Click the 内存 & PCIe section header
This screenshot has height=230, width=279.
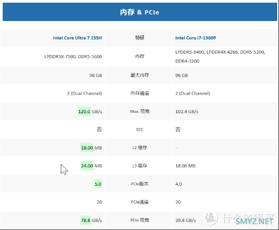[139, 12]
